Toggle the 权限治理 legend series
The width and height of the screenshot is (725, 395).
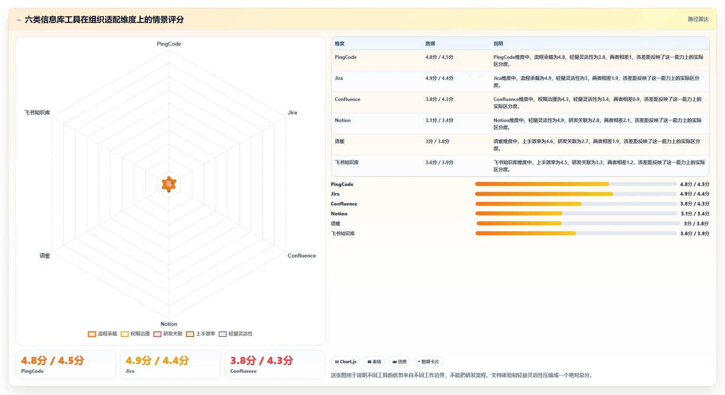pyautogui.click(x=135, y=334)
